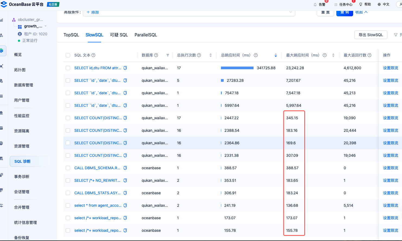
Task: Open 事务诊断 in the sidebar
Action: (x=22, y=177)
